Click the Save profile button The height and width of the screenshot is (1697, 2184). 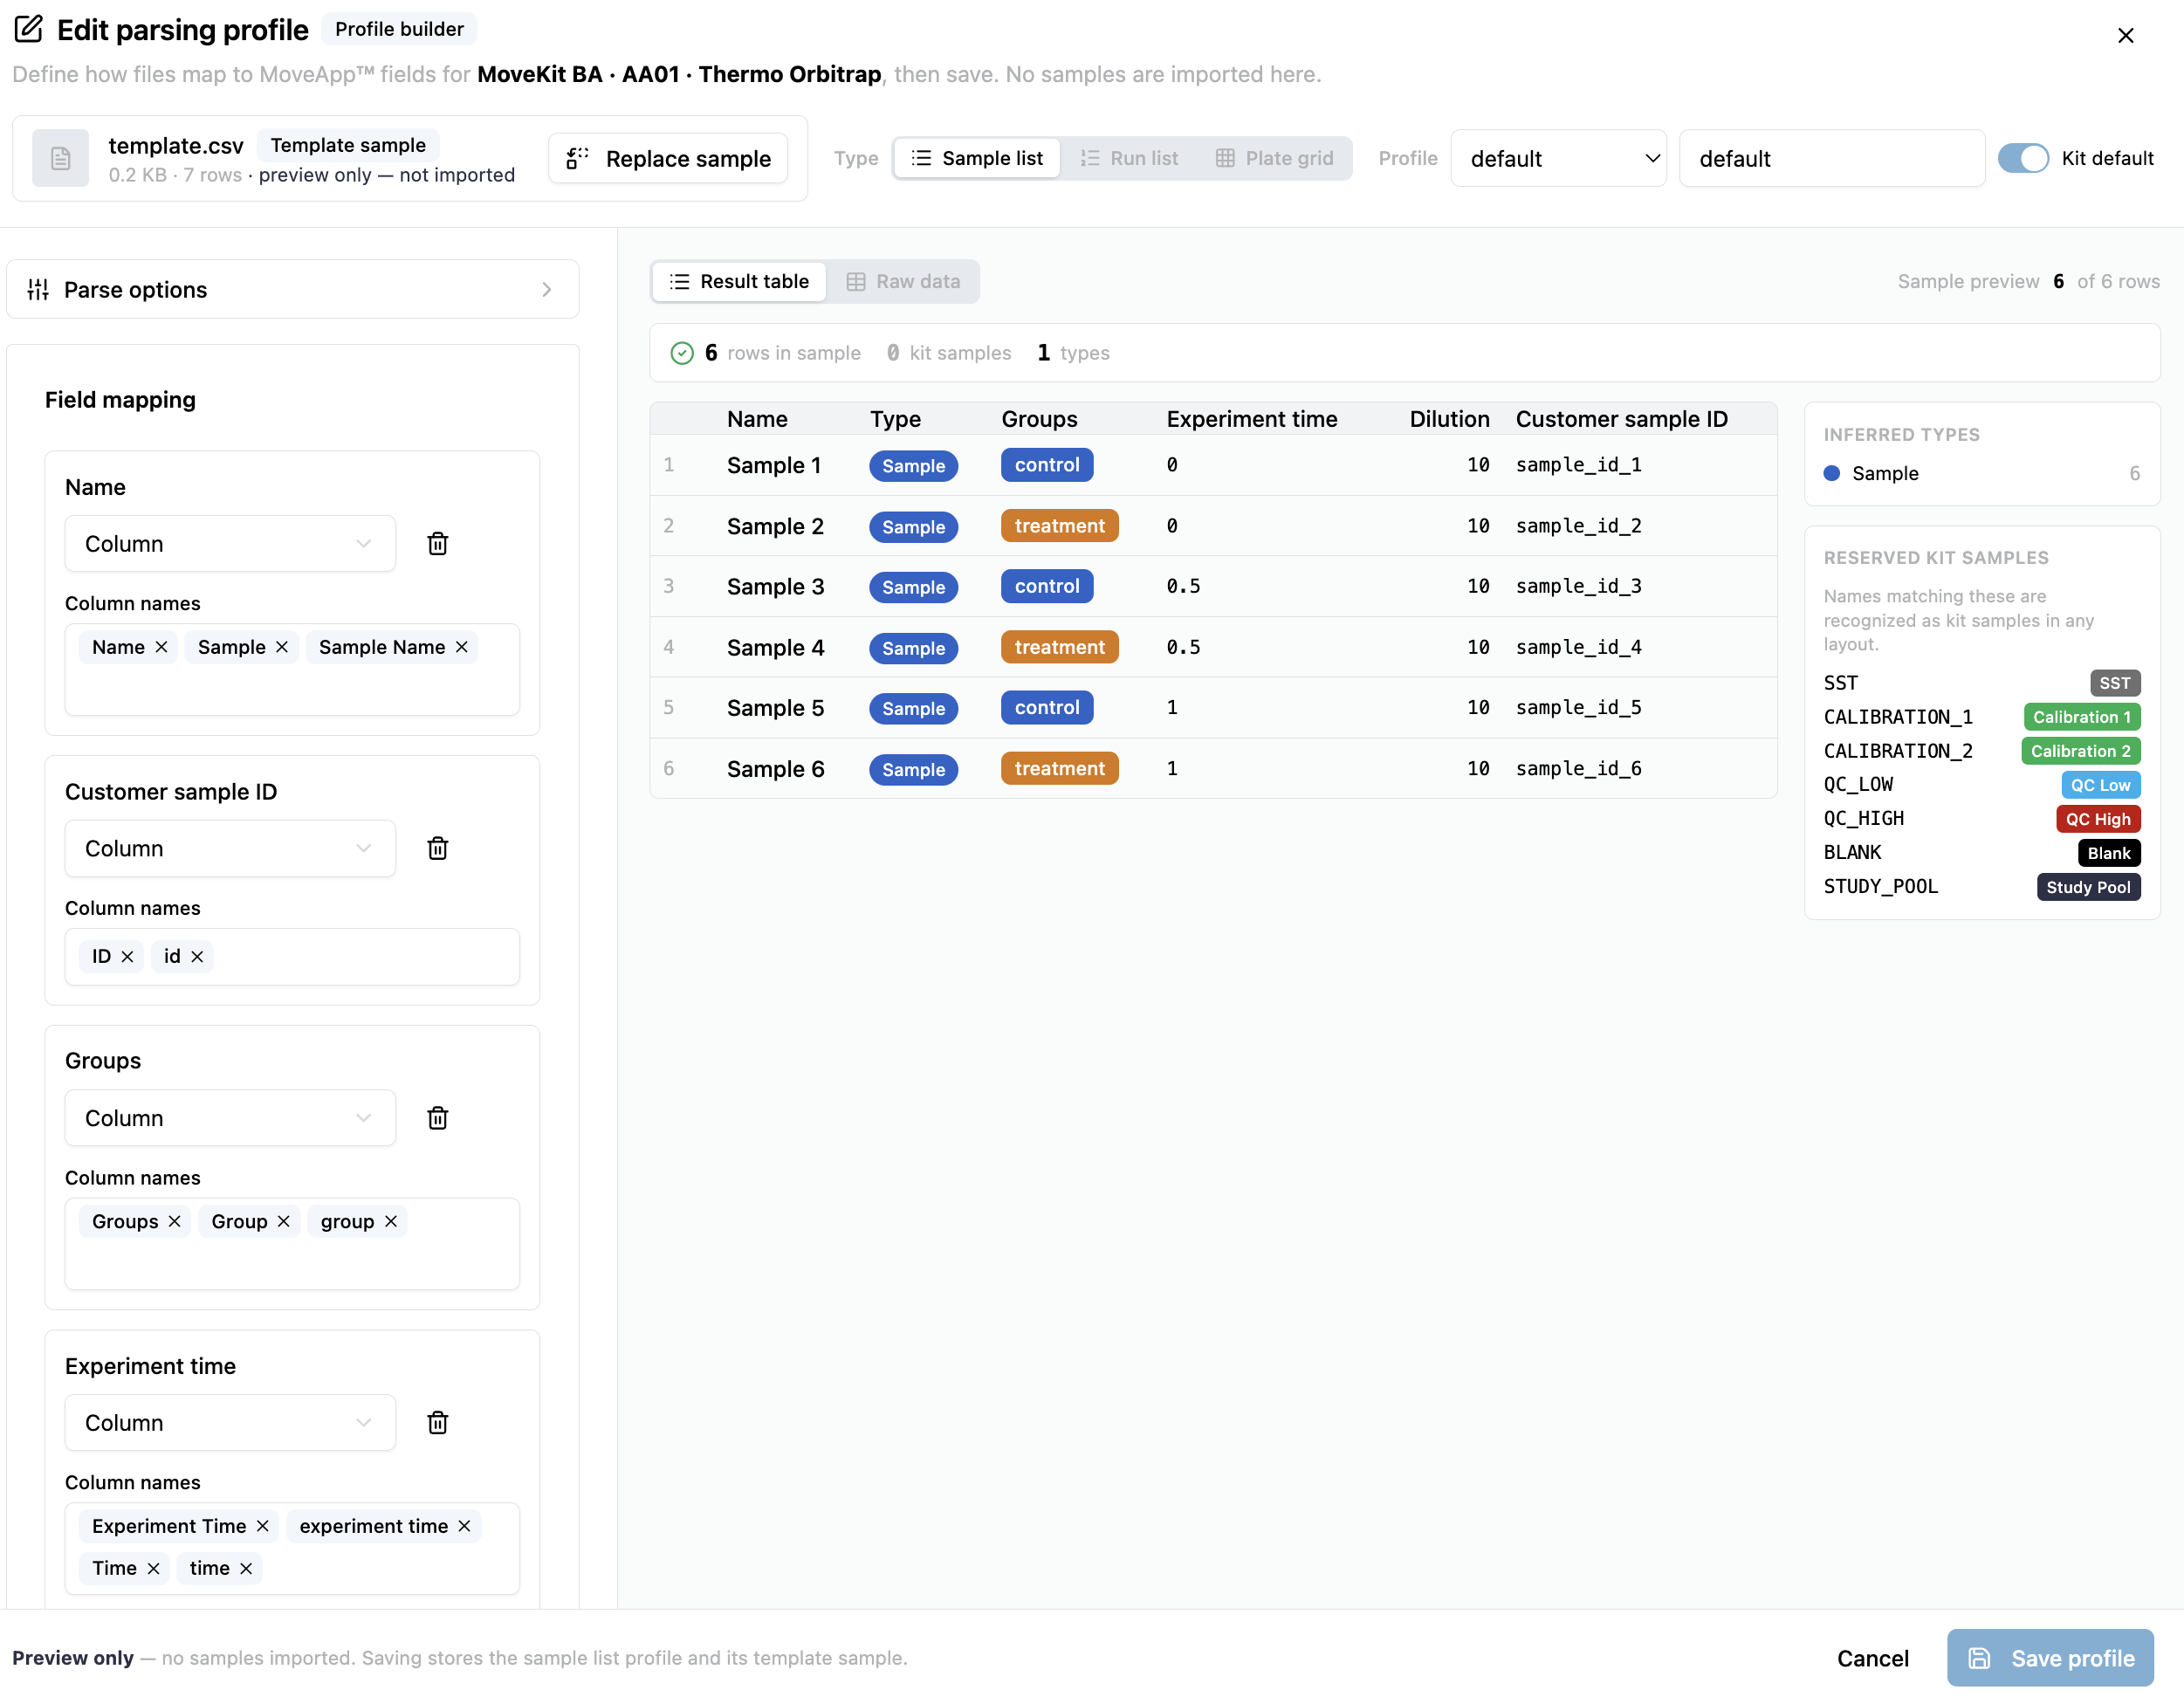(2050, 1658)
